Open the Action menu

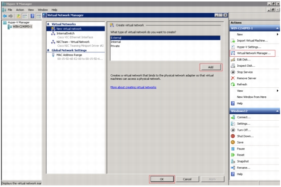(x=20, y=10)
